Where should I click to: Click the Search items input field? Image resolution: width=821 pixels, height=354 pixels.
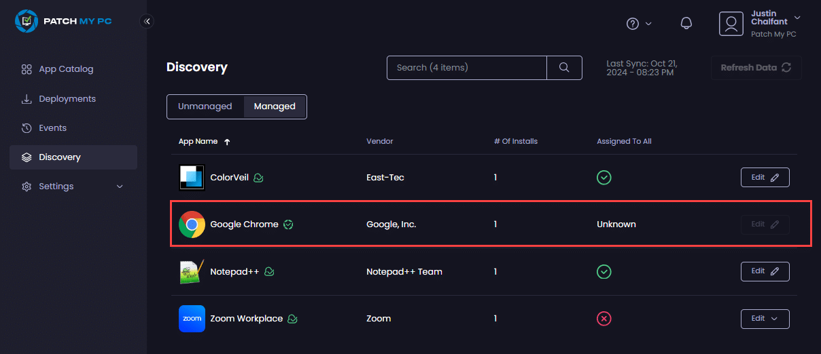coord(466,68)
